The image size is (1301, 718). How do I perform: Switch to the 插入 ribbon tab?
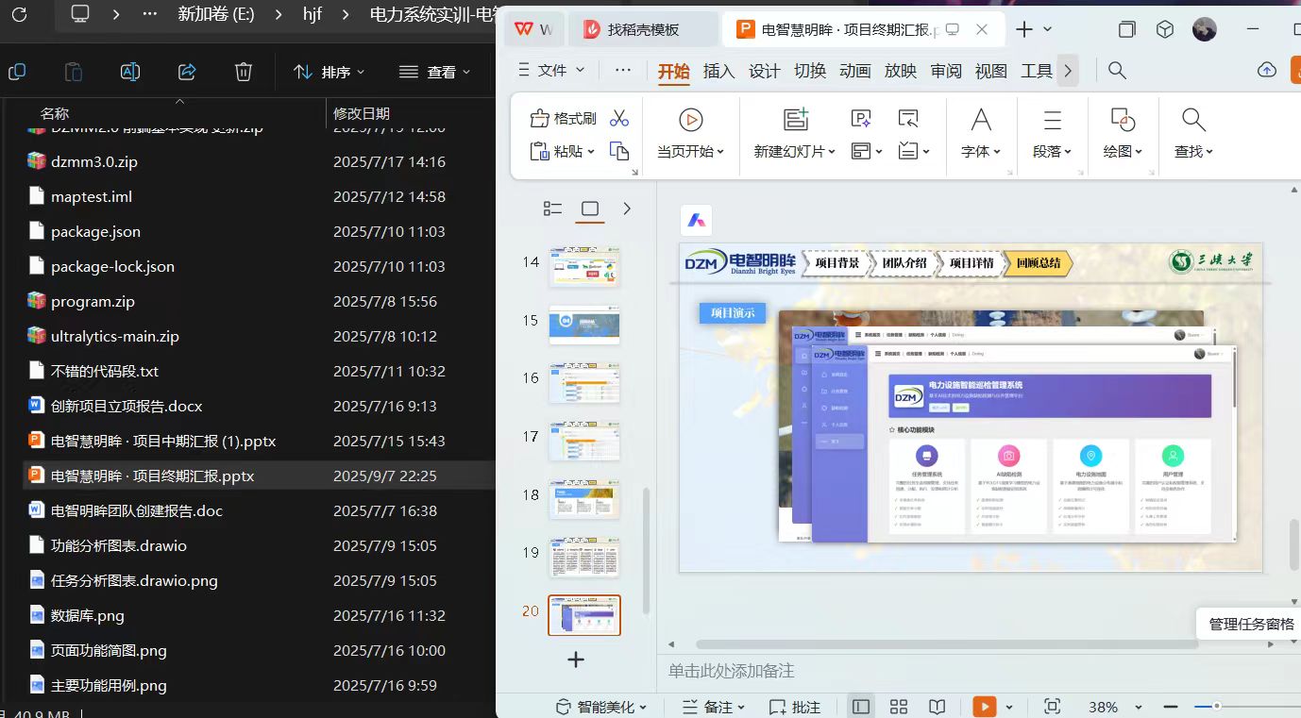point(718,70)
